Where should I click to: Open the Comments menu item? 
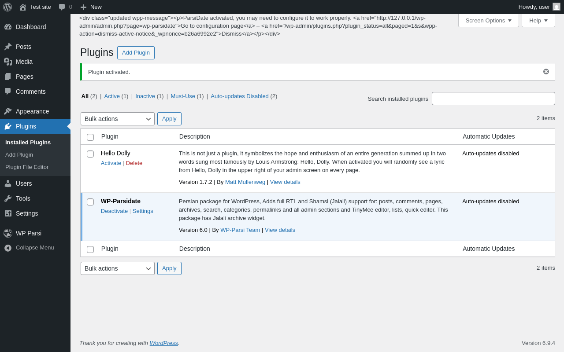click(x=35, y=92)
